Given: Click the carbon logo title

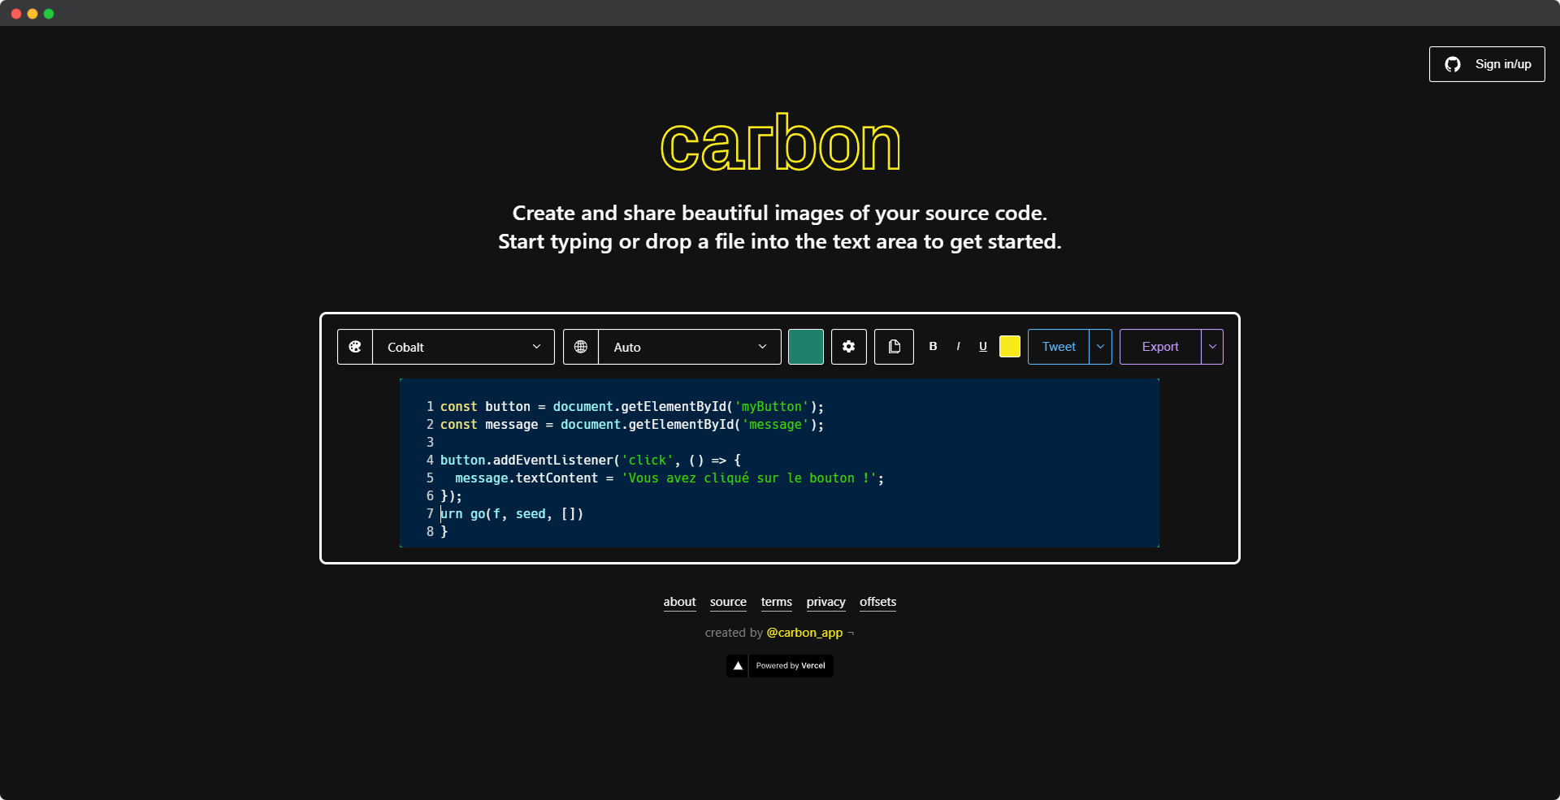Looking at the screenshot, I should pyautogui.click(x=780, y=144).
